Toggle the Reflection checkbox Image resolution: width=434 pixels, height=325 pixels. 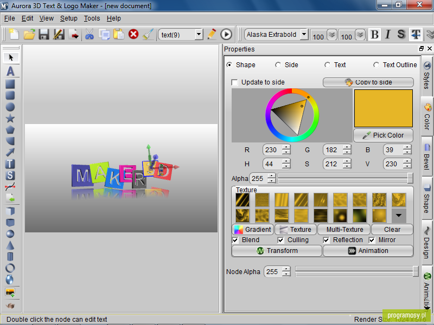point(327,240)
